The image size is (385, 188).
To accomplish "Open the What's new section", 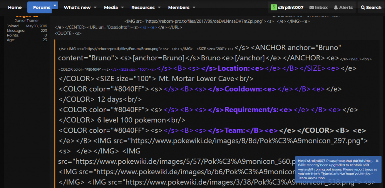I will pyautogui.click(x=77, y=7).
